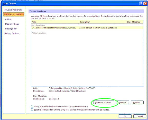
Task: Open the Trusted Publishers section
Action: [x=13, y=10]
